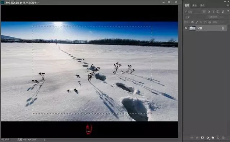This screenshot has height=142, width=230.
Task: Hide the background layer visibility eye
Action: (x=186, y=28)
